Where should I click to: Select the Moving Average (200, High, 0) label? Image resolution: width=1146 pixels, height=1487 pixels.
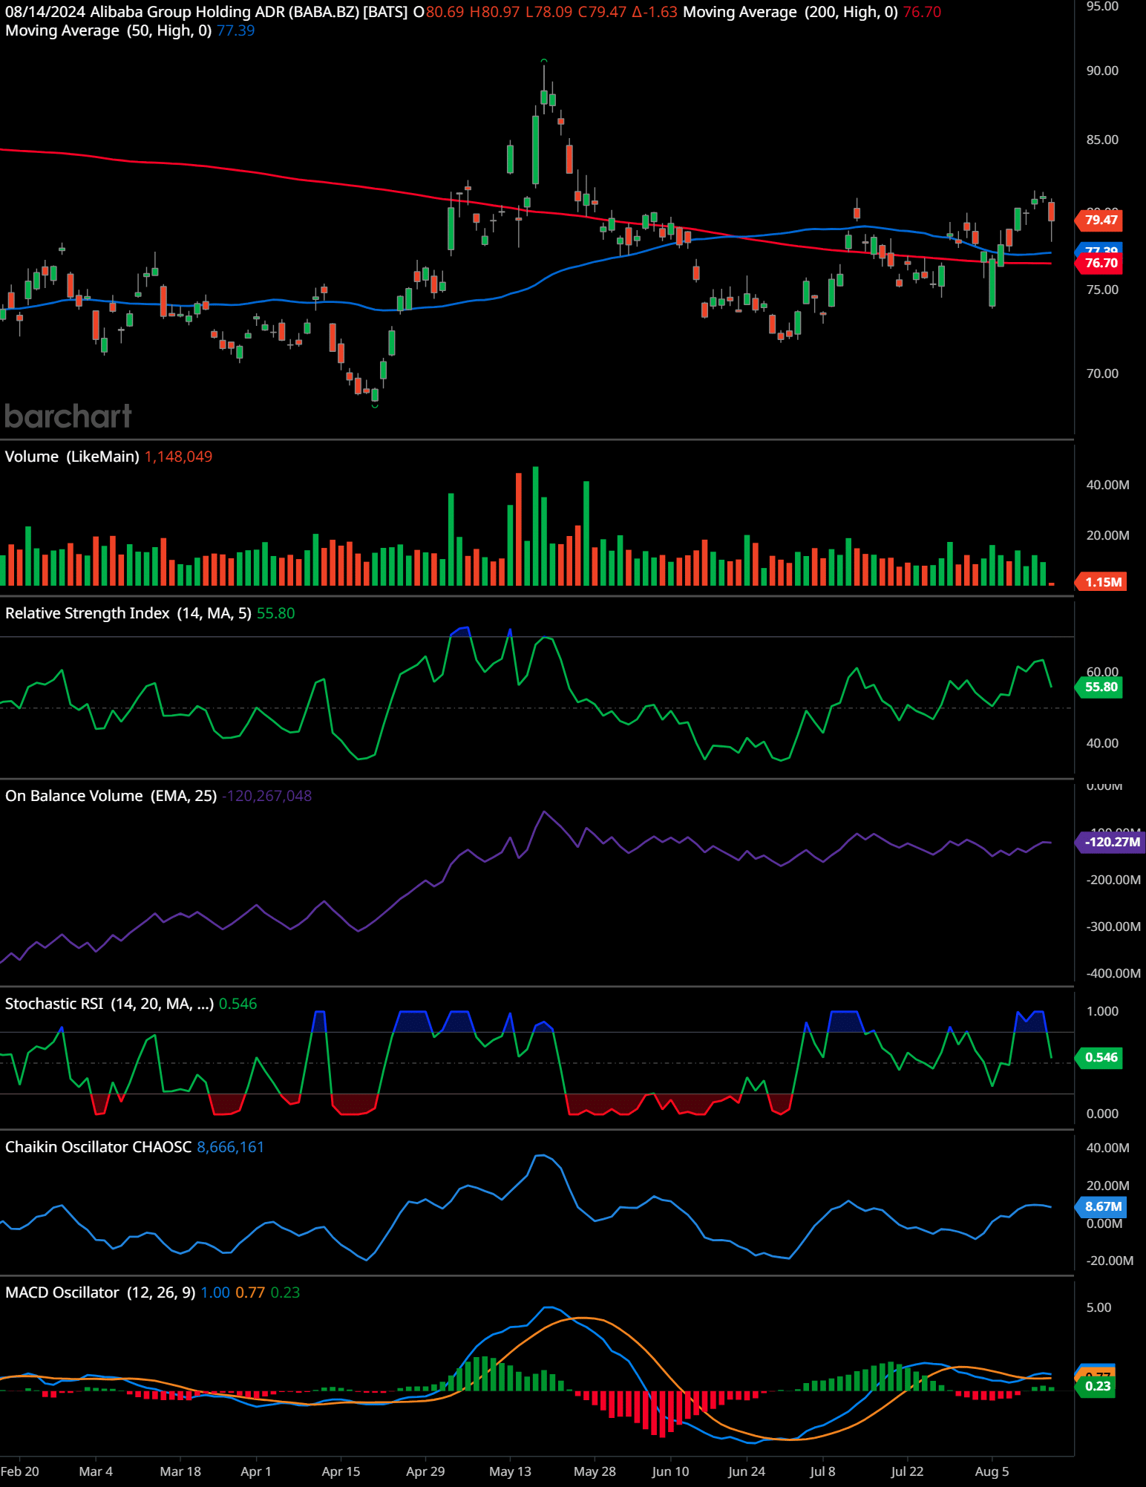790,12
